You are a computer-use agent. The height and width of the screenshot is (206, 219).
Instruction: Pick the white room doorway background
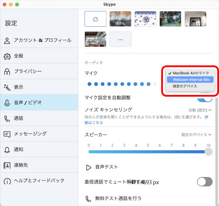(195, 19)
